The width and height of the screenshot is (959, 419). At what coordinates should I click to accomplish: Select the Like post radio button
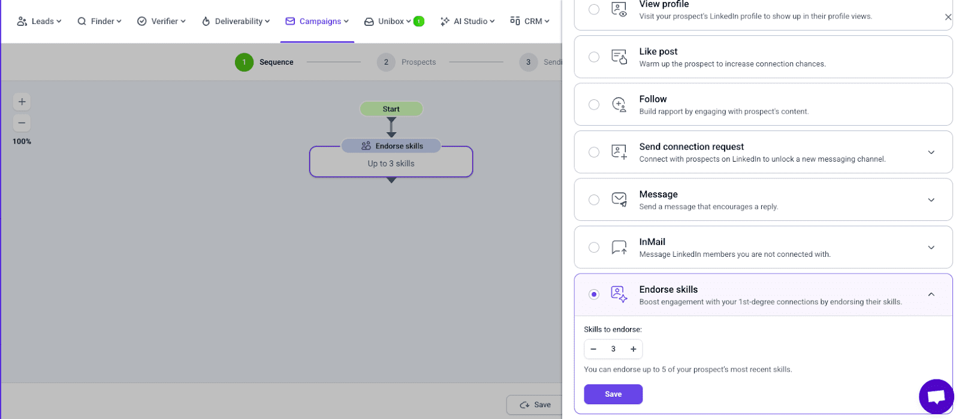pos(593,57)
